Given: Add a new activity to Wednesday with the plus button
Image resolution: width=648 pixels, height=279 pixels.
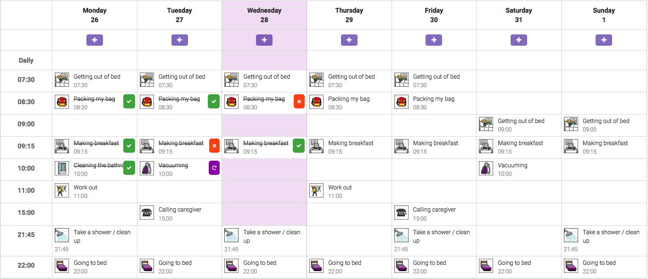Looking at the screenshot, I should pyautogui.click(x=264, y=40).
